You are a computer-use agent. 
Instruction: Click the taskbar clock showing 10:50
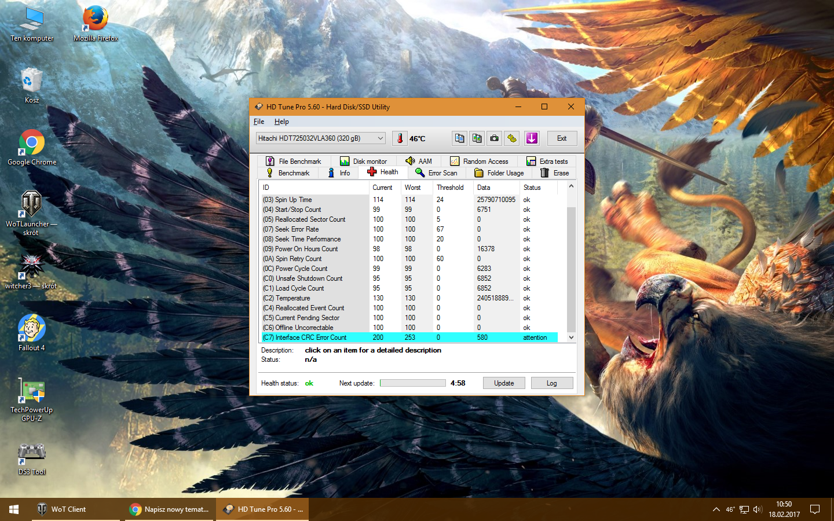tap(784, 509)
